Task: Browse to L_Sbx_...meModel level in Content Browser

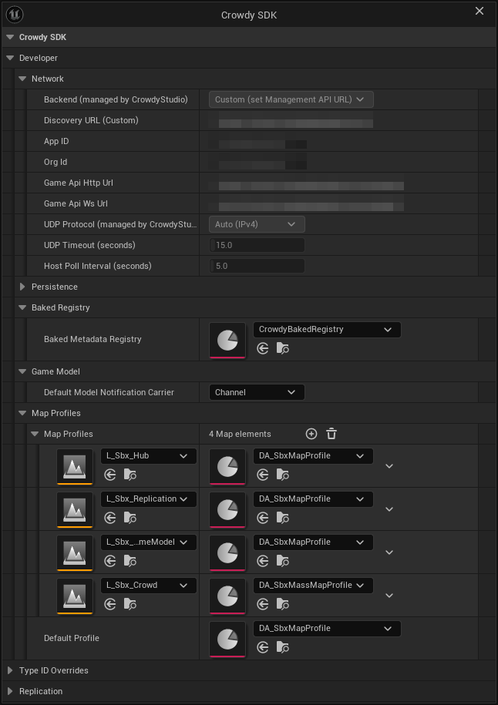Action: pos(130,561)
